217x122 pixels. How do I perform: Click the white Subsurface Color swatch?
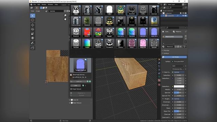coord(179,86)
